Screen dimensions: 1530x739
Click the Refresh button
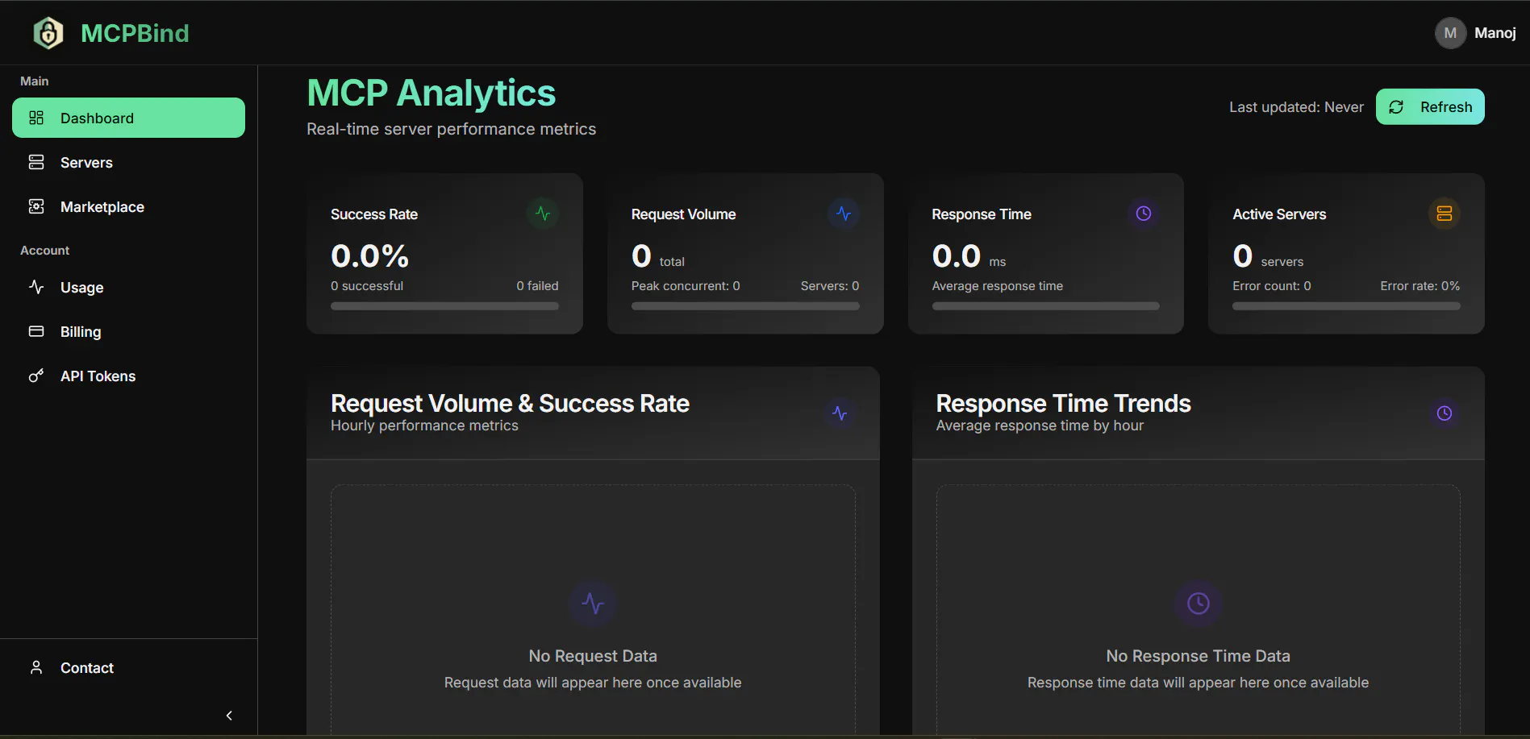coord(1430,106)
